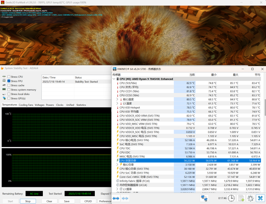Open HWiNFO sensor settings gear icon
Viewport: 266px width, 204px height.
click(x=251, y=198)
